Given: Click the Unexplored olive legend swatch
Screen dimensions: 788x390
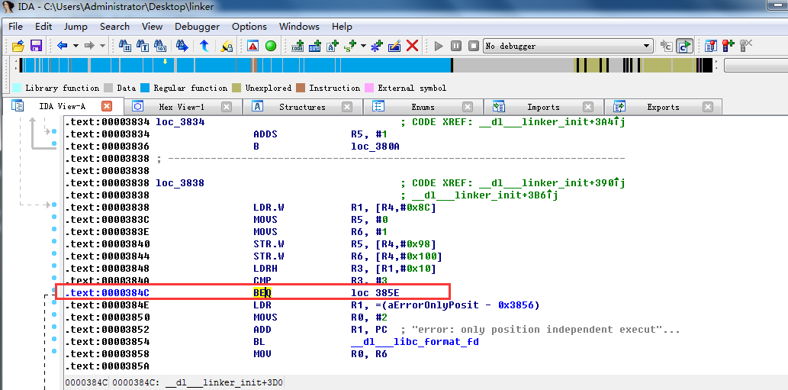Looking at the screenshot, I should click(236, 88).
